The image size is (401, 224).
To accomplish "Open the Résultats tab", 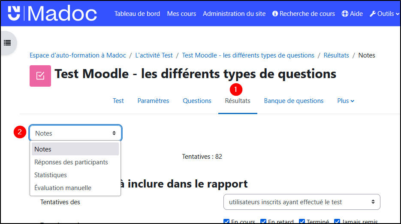I will pos(238,101).
